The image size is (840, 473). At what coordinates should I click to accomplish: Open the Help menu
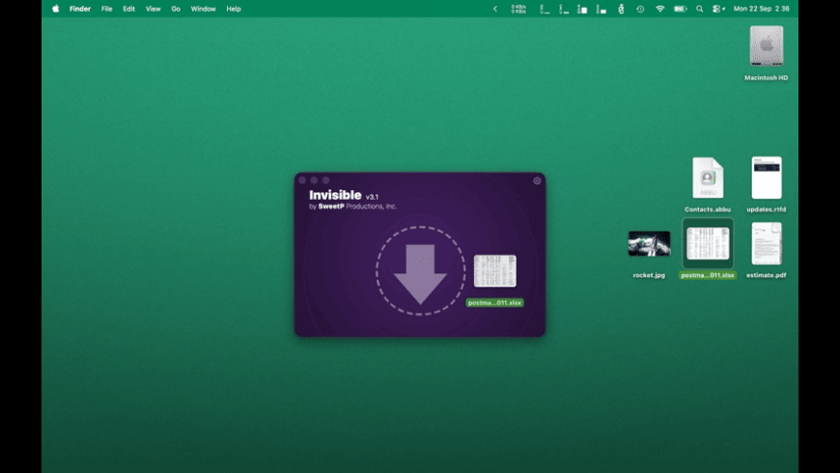234,9
